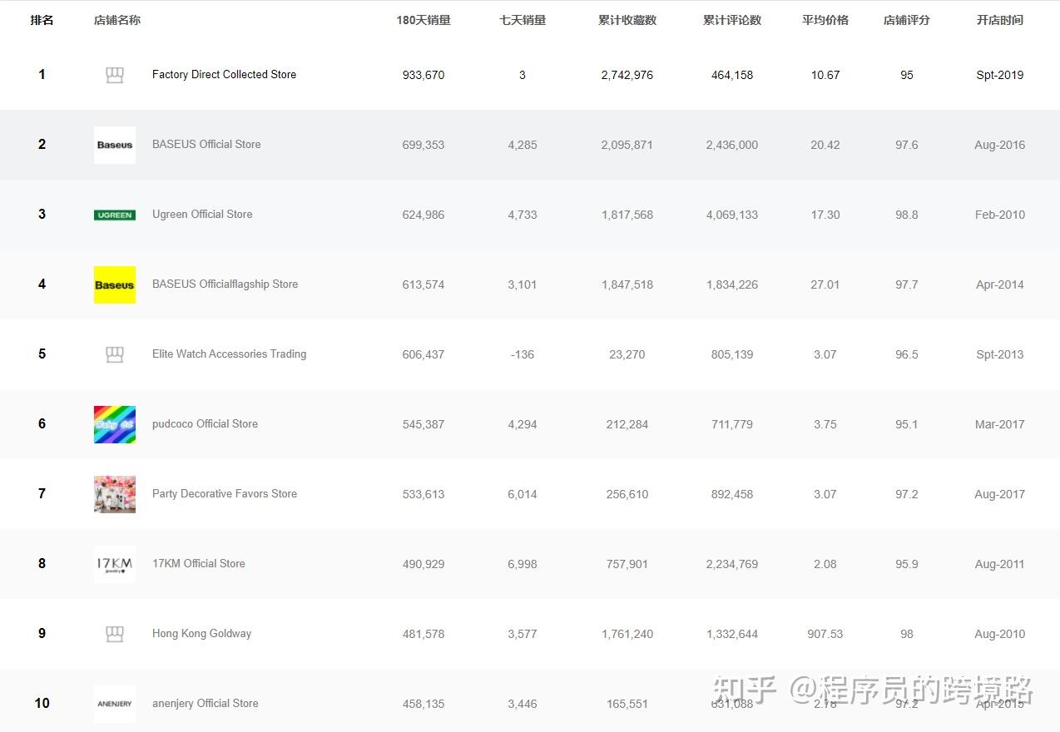The image size is (1060, 732).
Task: Sort by 七天销量 column header
Action: pyautogui.click(x=523, y=20)
